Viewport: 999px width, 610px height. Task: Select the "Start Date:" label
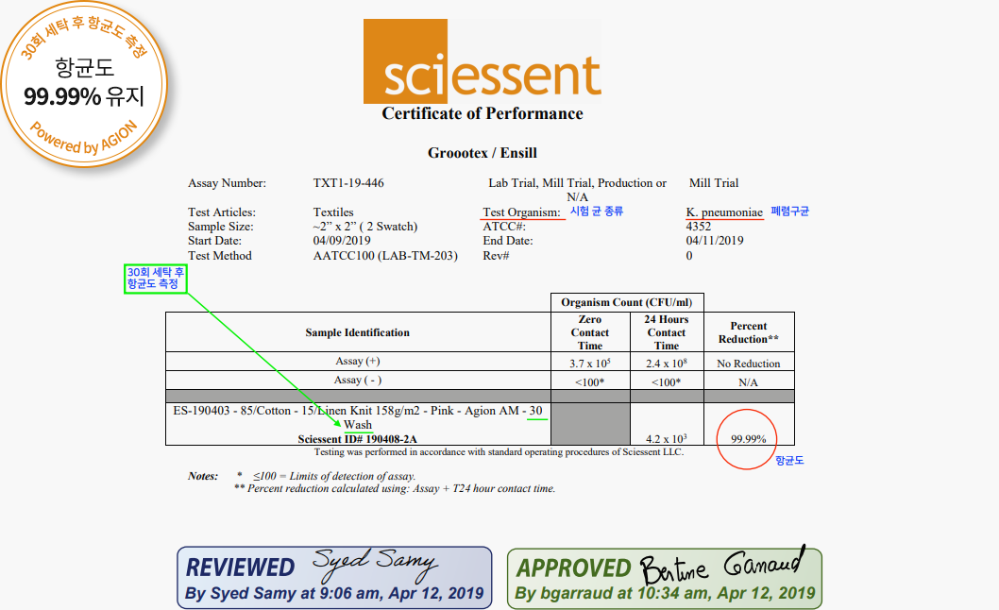(214, 241)
